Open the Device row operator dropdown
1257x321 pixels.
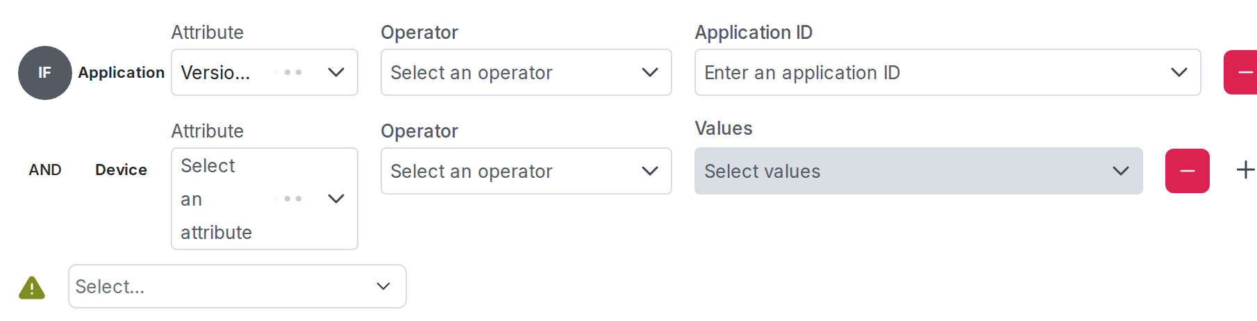tap(526, 171)
